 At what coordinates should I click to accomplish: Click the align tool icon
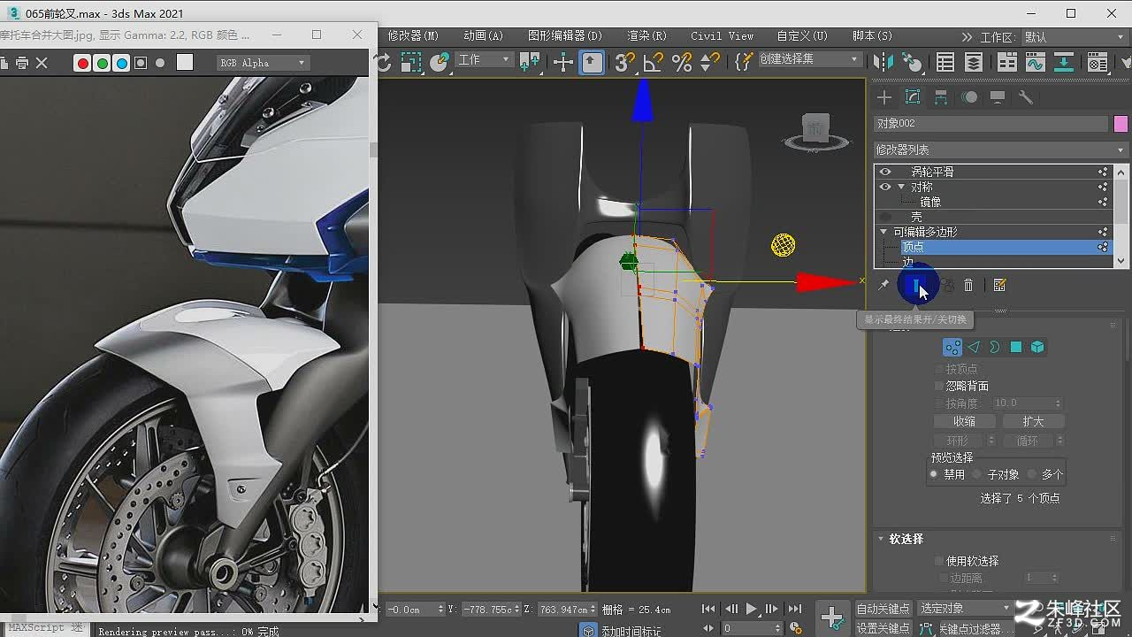click(x=911, y=62)
